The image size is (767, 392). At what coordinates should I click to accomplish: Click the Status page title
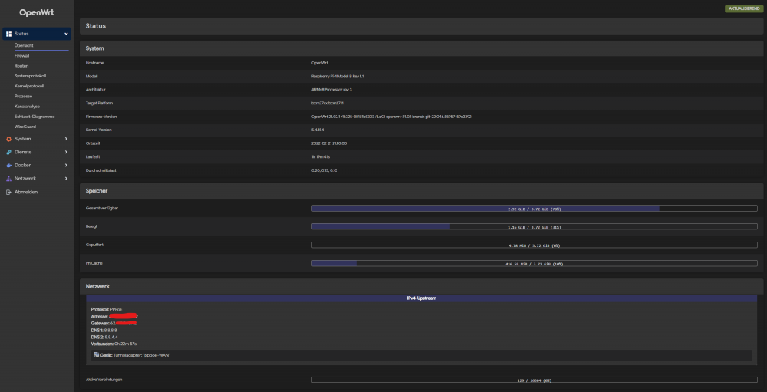pyautogui.click(x=96, y=26)
